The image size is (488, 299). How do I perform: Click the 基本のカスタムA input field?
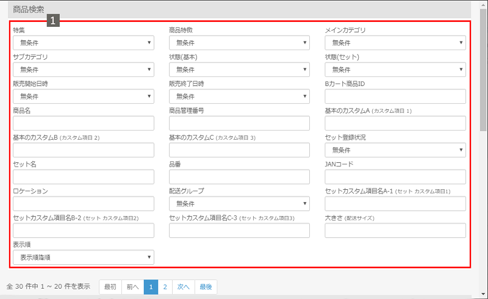click(395, 123)
